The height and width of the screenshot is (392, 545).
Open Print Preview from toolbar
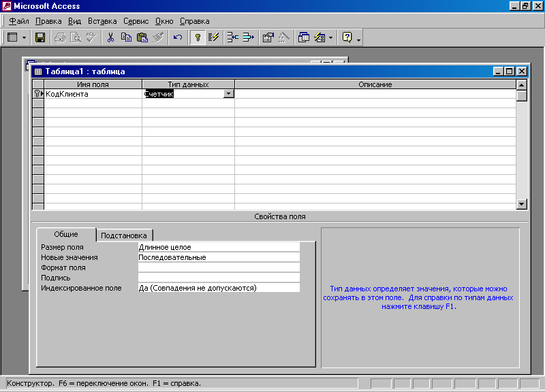[76, 37]
